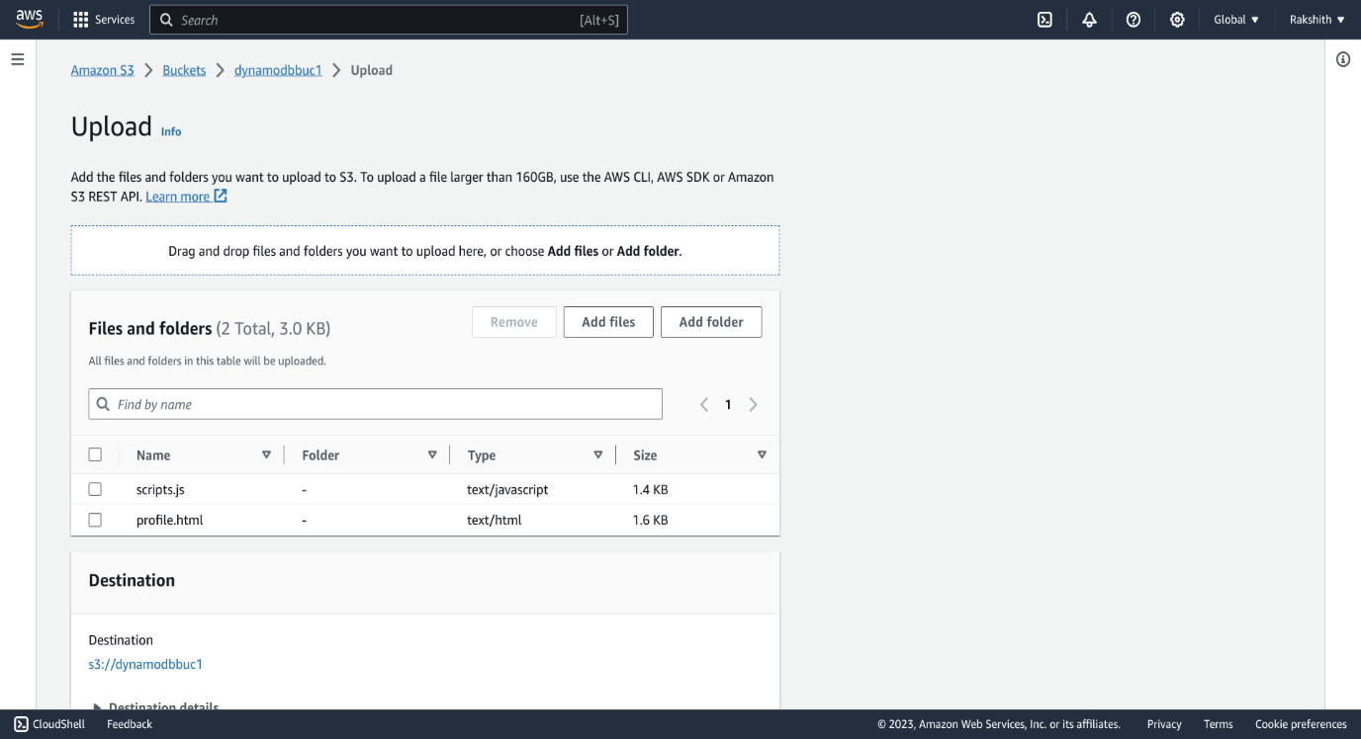The height and width of the screenshot is (739, 1361).
Task: Open the help question mark menu
Action: (1134, 20)
